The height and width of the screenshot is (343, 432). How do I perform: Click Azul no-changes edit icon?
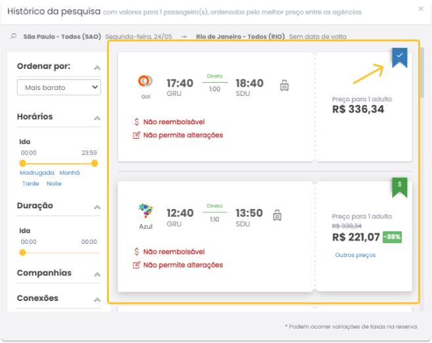point(137,265)
